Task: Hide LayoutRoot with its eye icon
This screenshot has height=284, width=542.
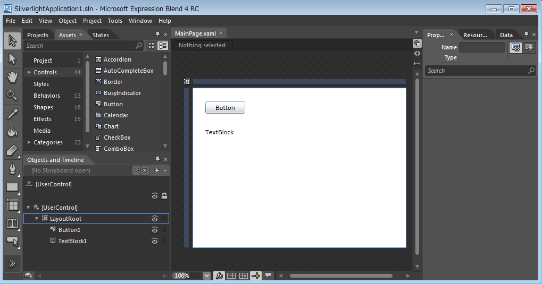Action: pyautogui.click(x=154, y=219)
